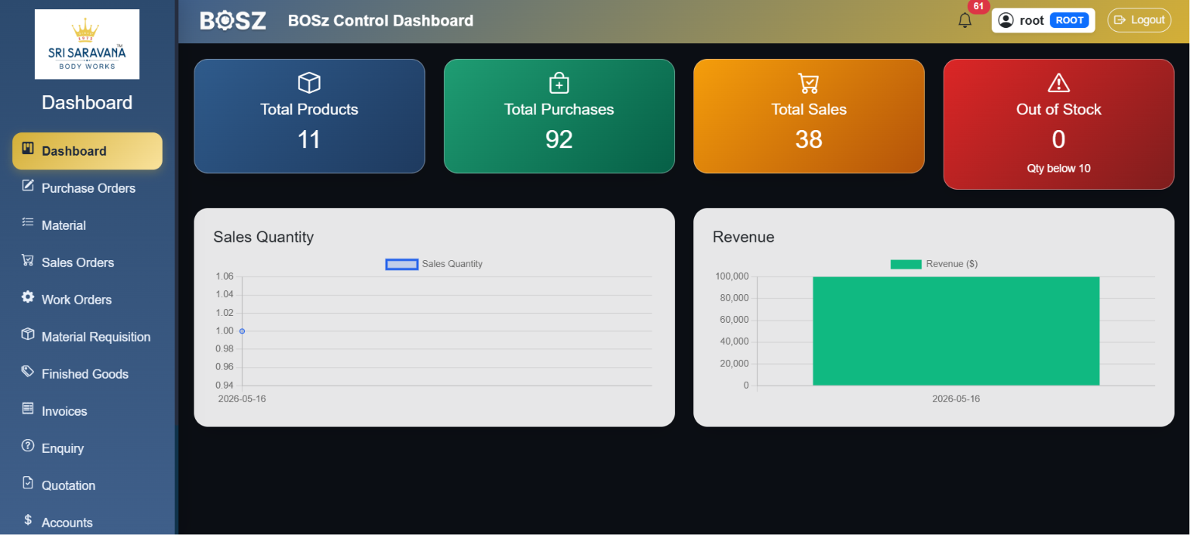Click the Purchase Orders edit icon
1190x535 pixels.
(x=28, y=185)
